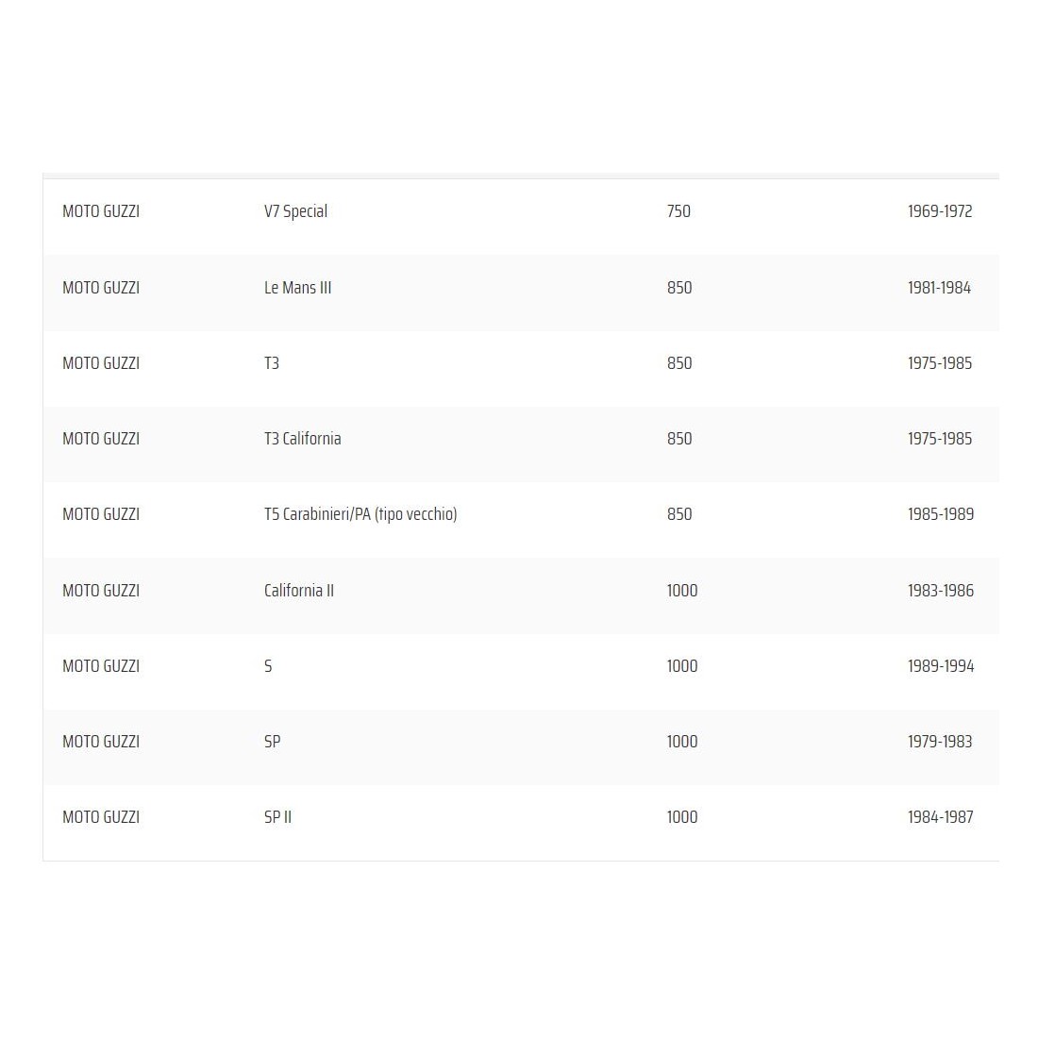Click the year range 1969-1972
Viewport: 1038px width, 1038px height.
pos(939,211)
